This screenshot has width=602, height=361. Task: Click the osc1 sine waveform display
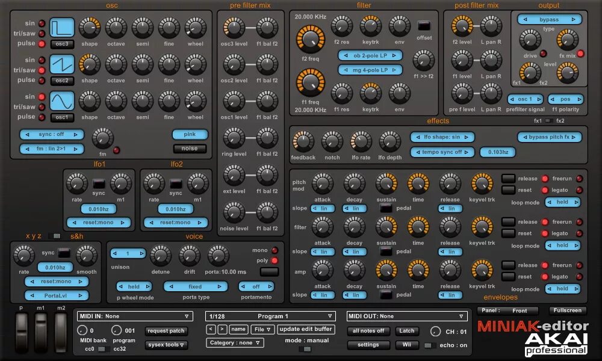pos(62,101)
